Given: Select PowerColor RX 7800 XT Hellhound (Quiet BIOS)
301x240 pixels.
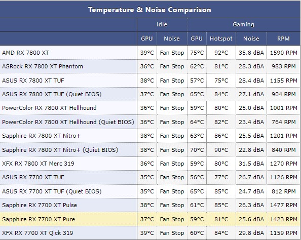Looking at the screenshot, I should click(x=68, y=122).
